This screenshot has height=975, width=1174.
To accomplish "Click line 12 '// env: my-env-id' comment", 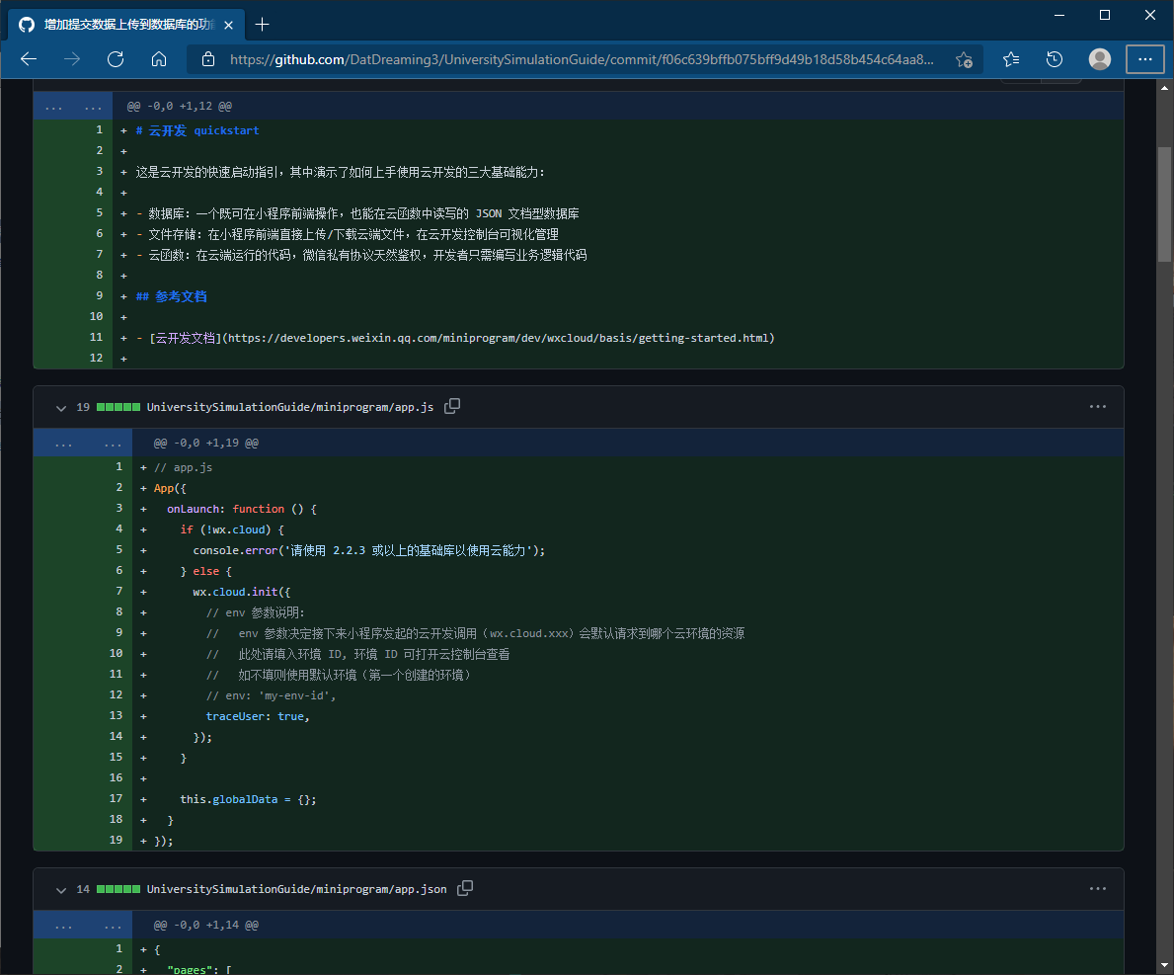I will point(272,695).
